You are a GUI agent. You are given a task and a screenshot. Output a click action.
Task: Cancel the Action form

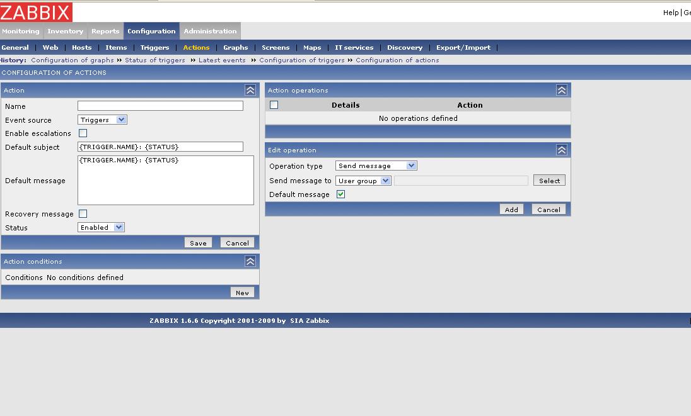tap(237, 243)
